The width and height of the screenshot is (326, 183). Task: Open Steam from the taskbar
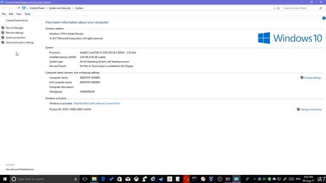pyautogui.click(x=161, y=179)
